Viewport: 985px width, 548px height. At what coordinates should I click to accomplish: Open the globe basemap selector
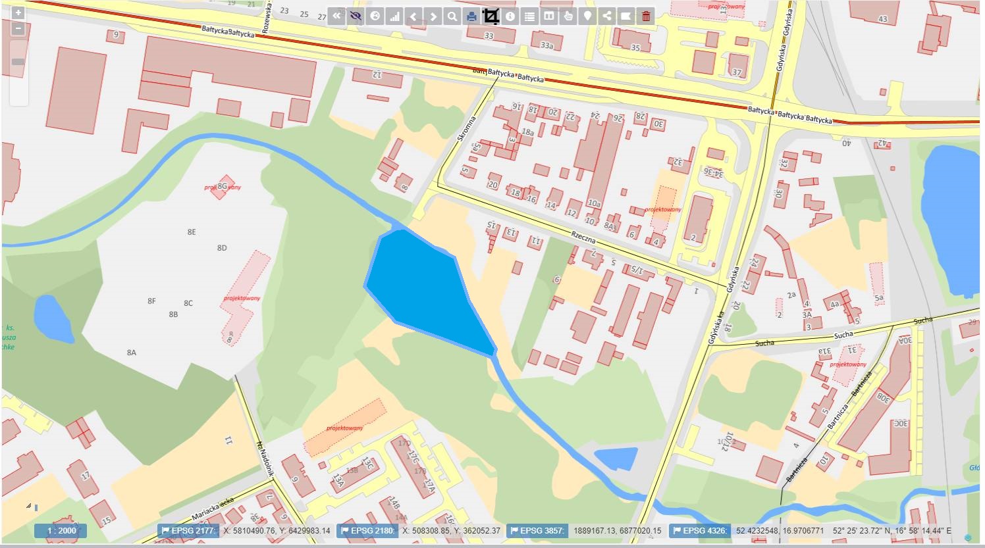tap(375, 16)
